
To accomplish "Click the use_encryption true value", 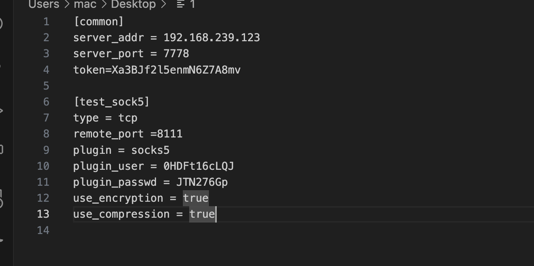I will pos(196,198).
